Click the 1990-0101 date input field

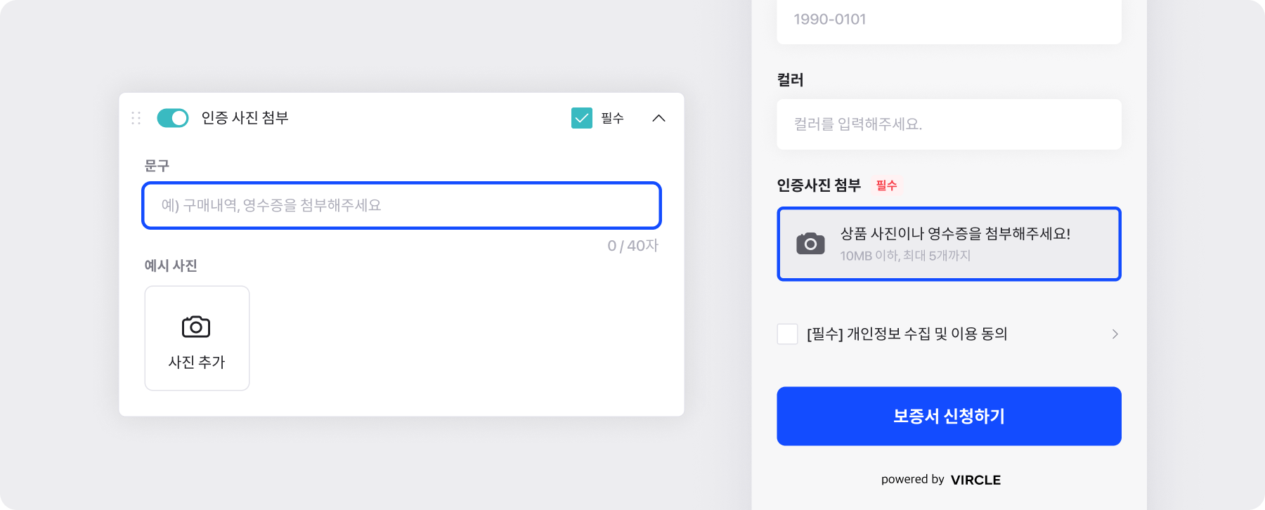949,20
